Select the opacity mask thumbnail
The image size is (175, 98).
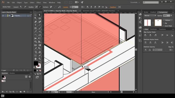point(158,23)
